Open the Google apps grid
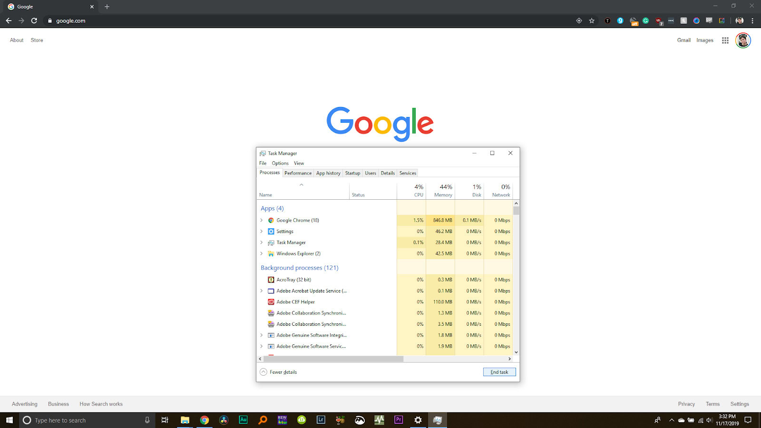Image resolution: width=761 pixels, height=428 pixels. pos(725,40)
